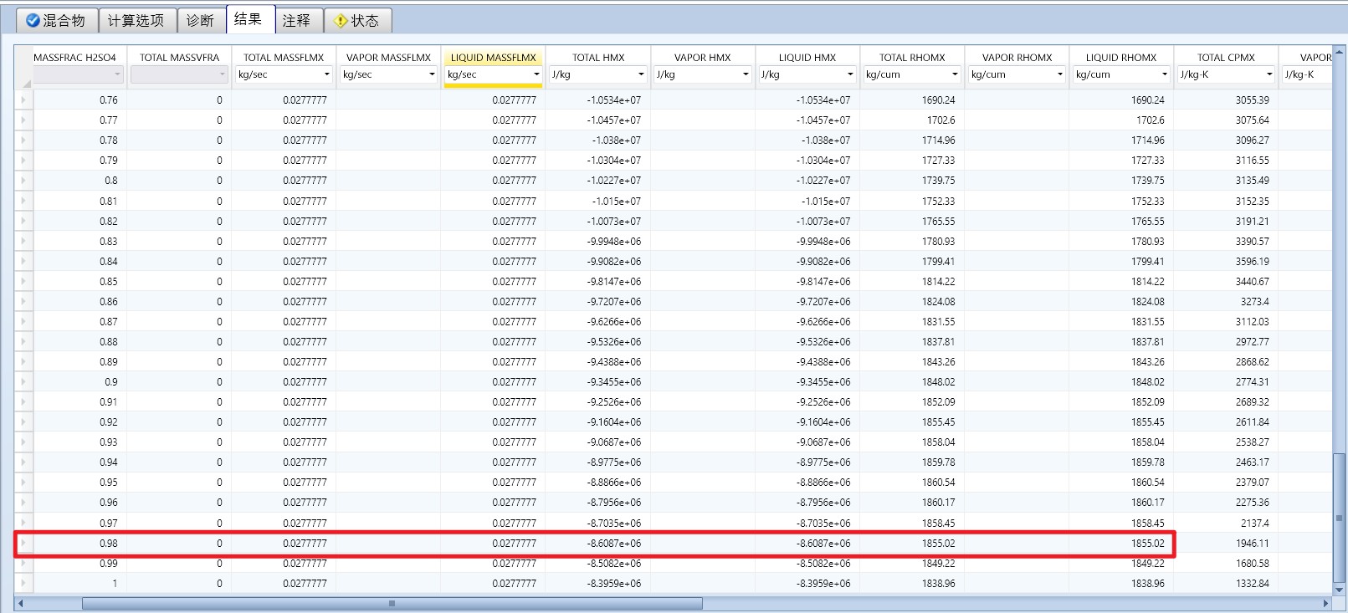Open VAPOR RHOMX unit dropdown
Image resolution: width=1348 pixels, height=613 pixels.
(1016, 74)
